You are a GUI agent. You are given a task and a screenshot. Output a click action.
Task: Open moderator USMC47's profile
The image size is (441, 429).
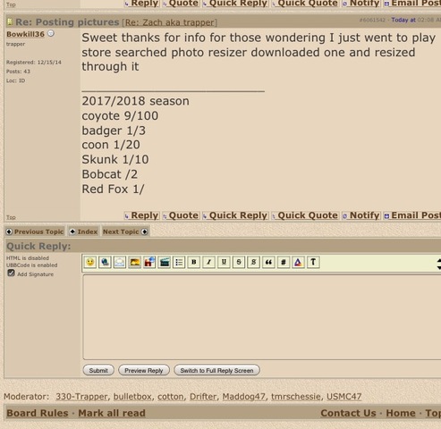pos(343,397)
